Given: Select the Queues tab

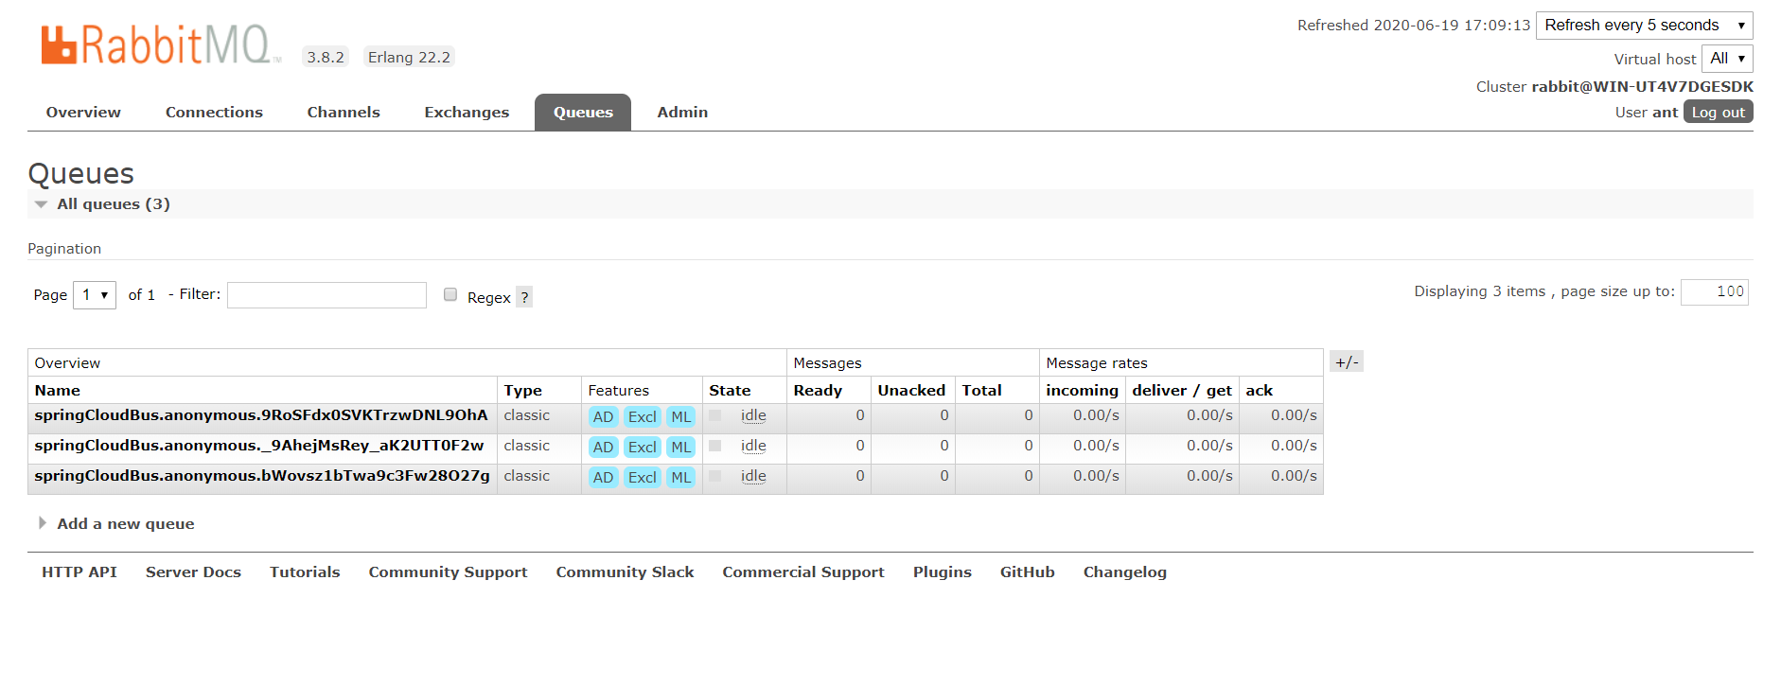Looking at the screenshot, I should click(x=583, y=112).
